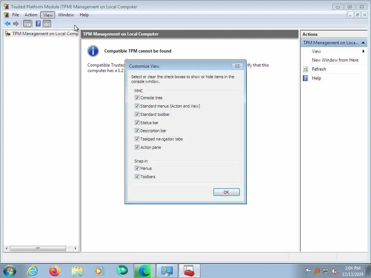Open the Window menu

click(66, 15)
